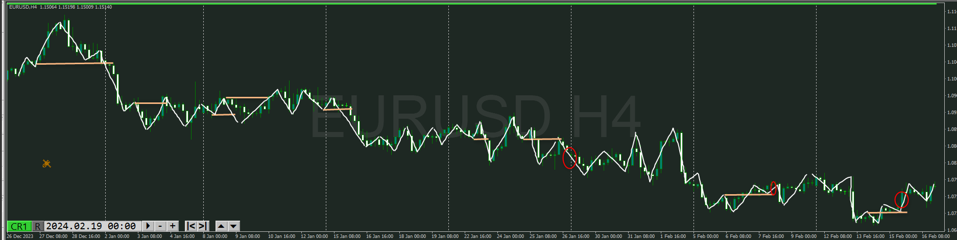This screenshot has width=957, height=240.
Task: Click the play forward arrow button
Action: [148, 226]
